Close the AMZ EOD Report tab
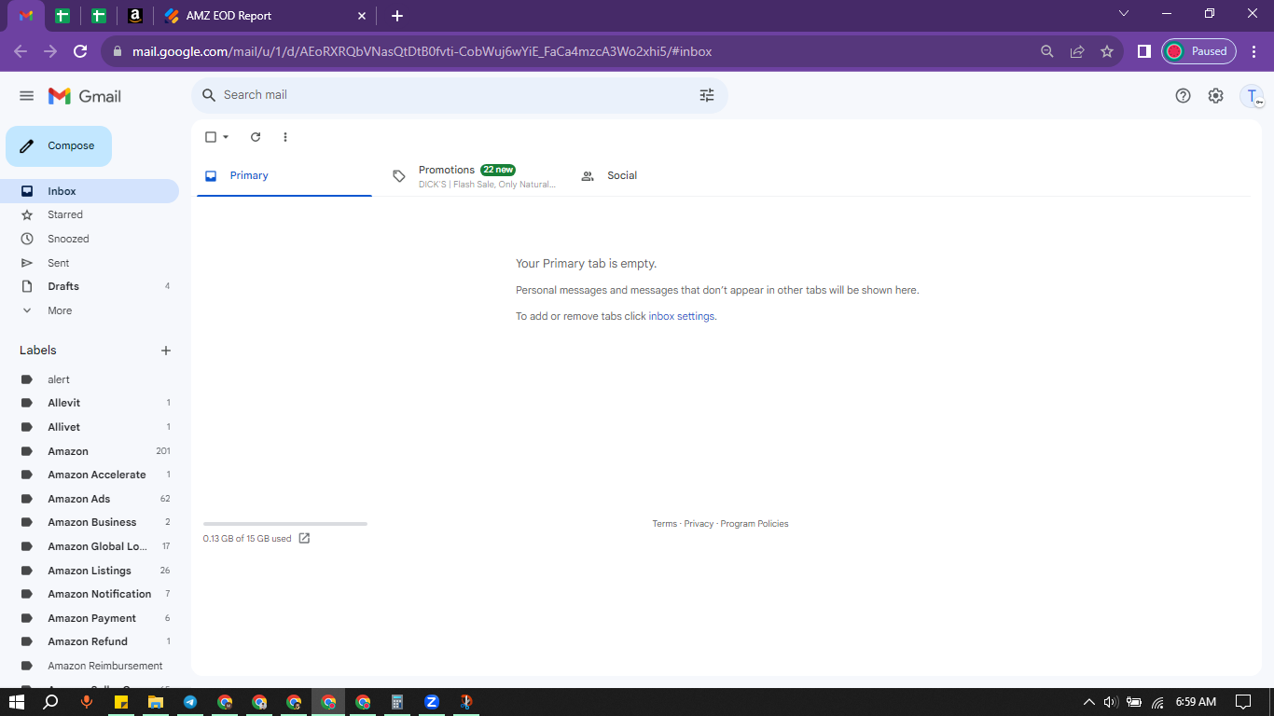Viewport: 1274px width, 716px height. pyautogui.click(x=362, y=16)
